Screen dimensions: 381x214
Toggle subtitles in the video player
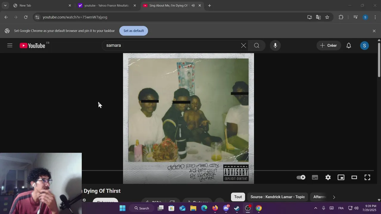point(315,177)
